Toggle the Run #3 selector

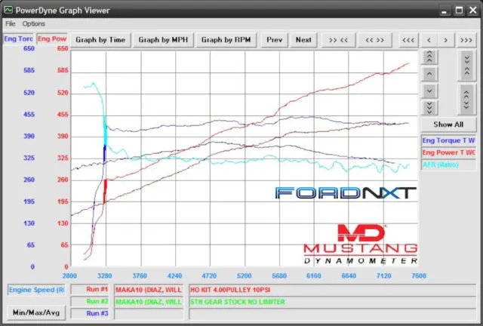(97, 313)
